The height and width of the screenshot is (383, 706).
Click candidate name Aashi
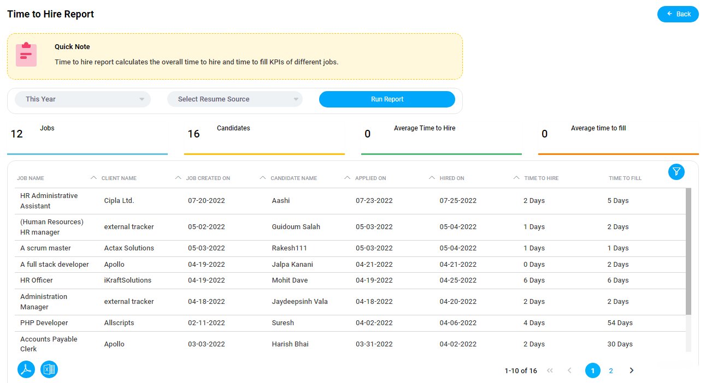(x=281, y=201)
